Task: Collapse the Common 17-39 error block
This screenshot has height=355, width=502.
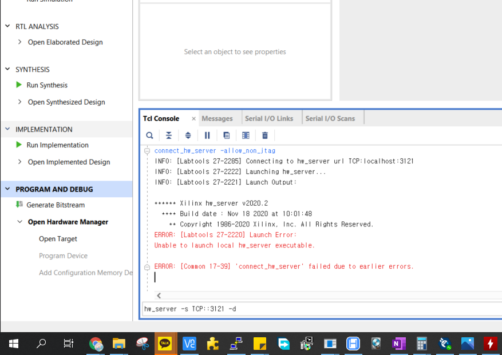Action: [x=147, y=267]
